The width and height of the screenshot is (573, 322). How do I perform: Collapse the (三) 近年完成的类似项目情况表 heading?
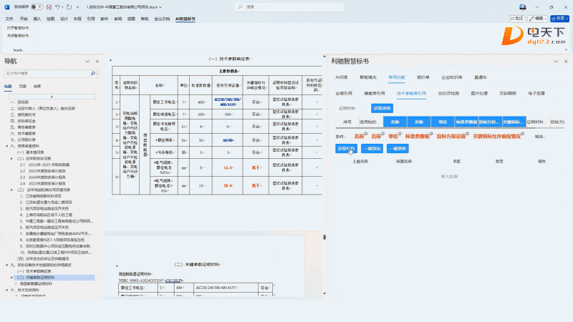pyautogui.click(x=11, y=190)
